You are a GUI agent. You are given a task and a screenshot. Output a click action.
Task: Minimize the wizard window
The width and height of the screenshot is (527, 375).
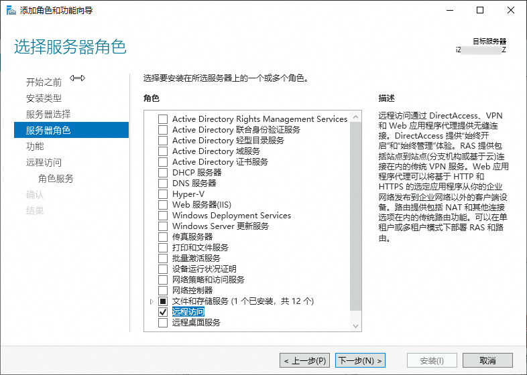(450, 11)
